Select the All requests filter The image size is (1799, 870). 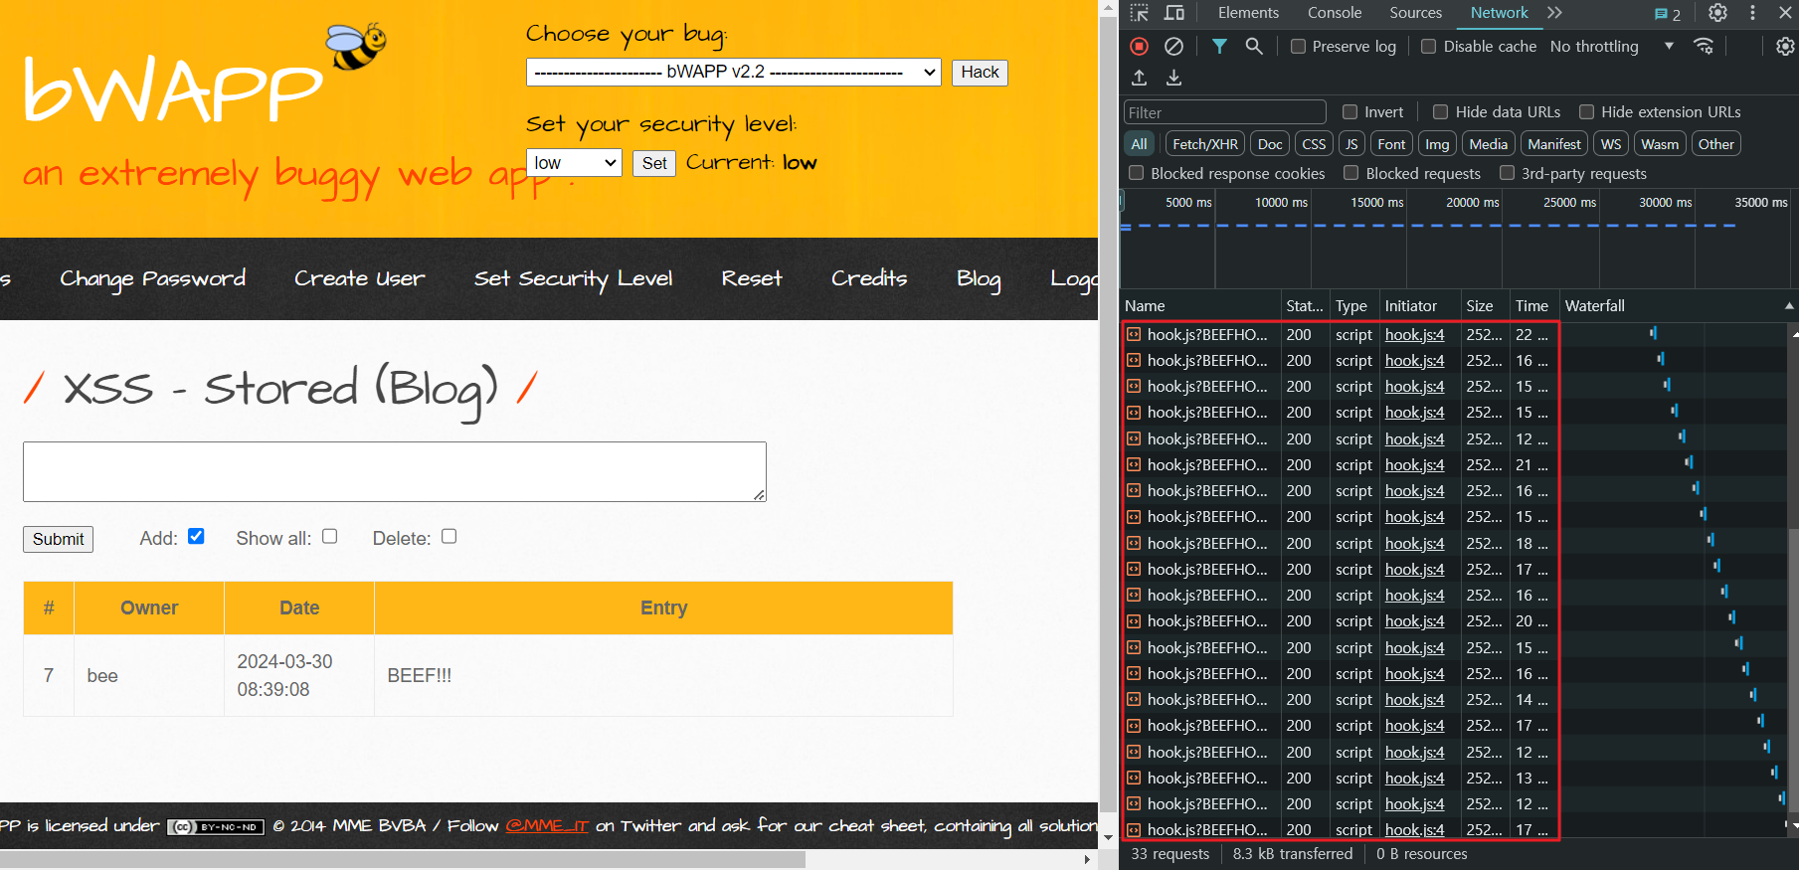(1139, 144)
